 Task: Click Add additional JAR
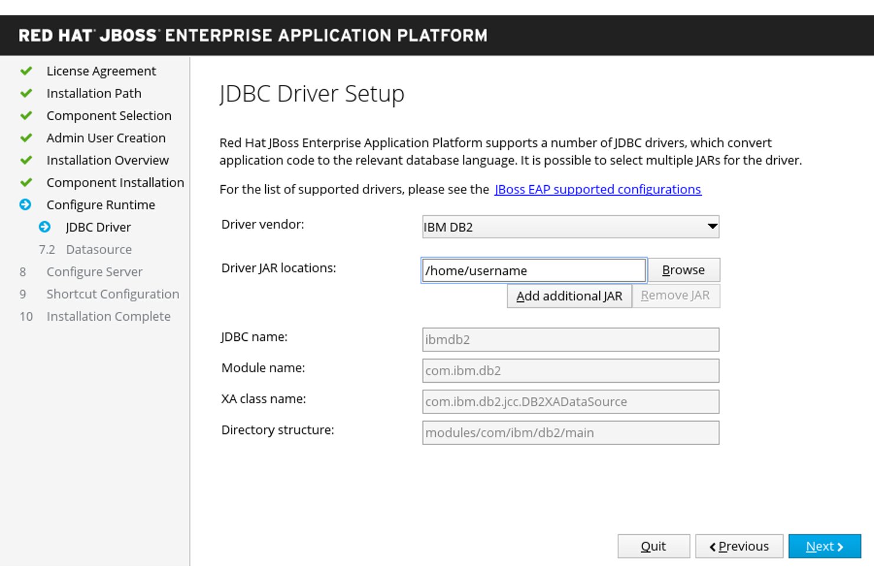pos(569,296)
